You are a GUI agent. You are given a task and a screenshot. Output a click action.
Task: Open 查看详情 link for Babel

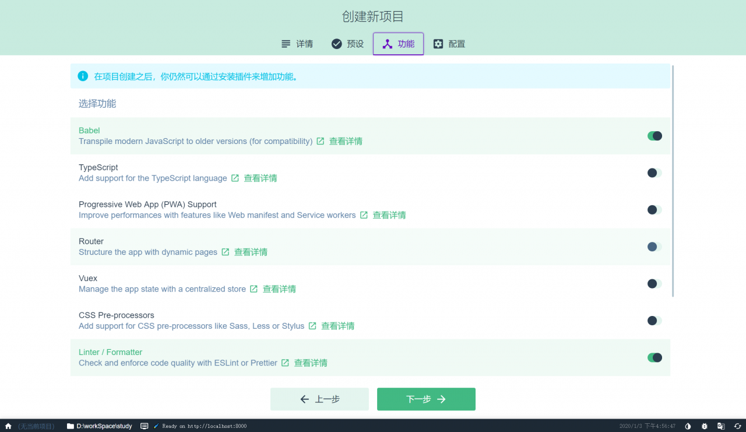(x=346, y=141)
